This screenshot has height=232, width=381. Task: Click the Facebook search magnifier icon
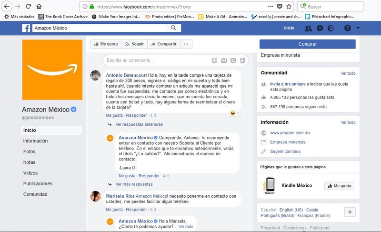click(173, 28)
